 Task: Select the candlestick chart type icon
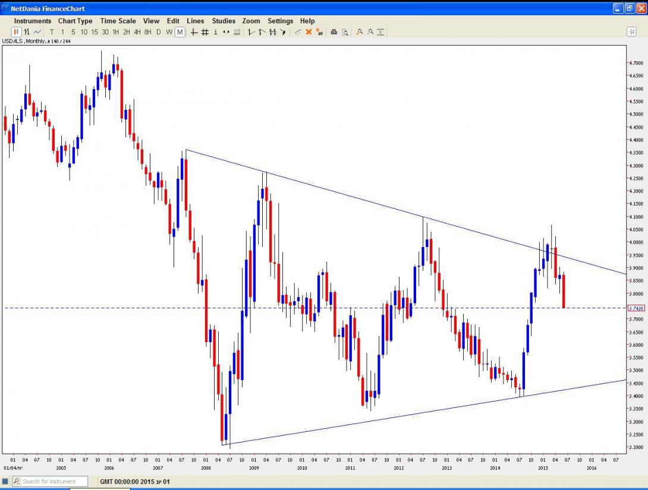point(16,32)
